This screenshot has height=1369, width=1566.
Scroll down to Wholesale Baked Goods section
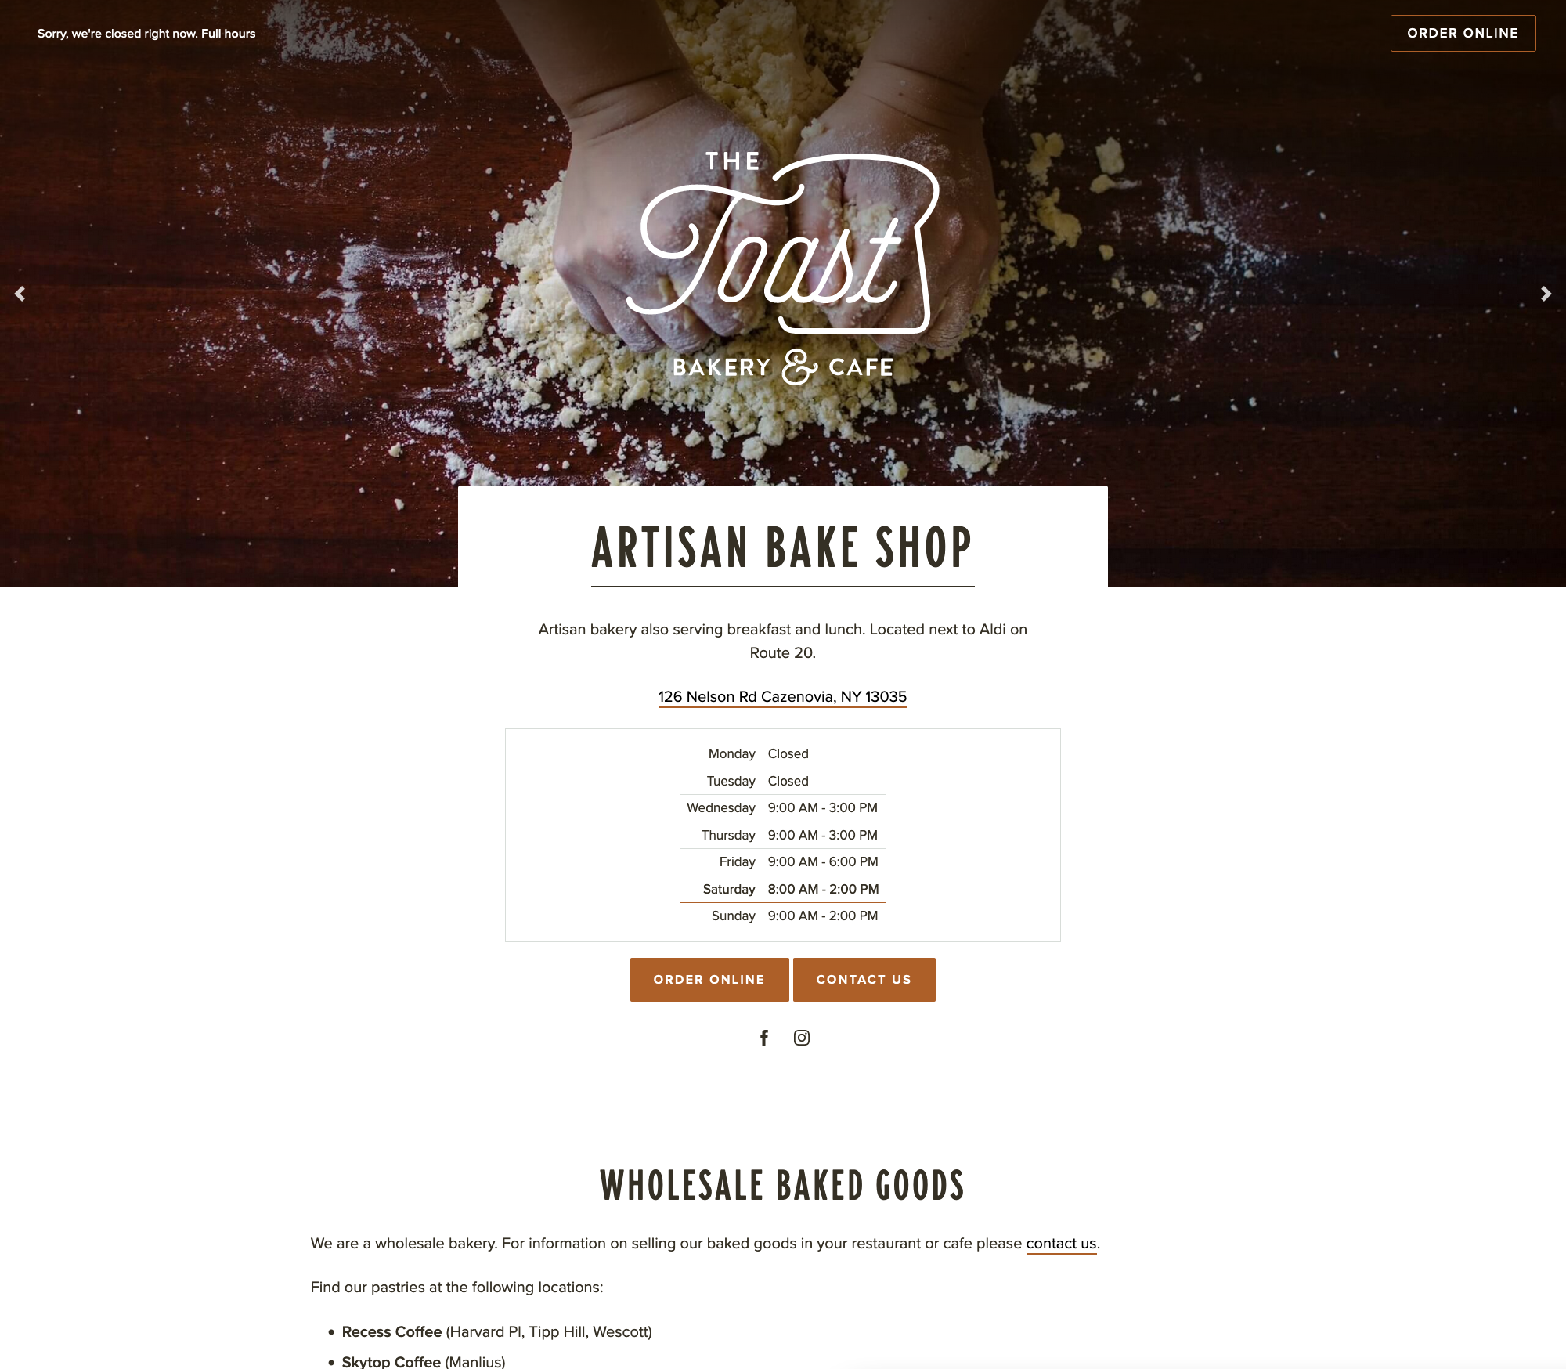[781, 1183]
